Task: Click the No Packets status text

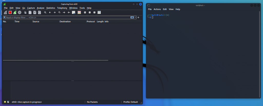Action: pyautogui.click(x=92, y=102)
